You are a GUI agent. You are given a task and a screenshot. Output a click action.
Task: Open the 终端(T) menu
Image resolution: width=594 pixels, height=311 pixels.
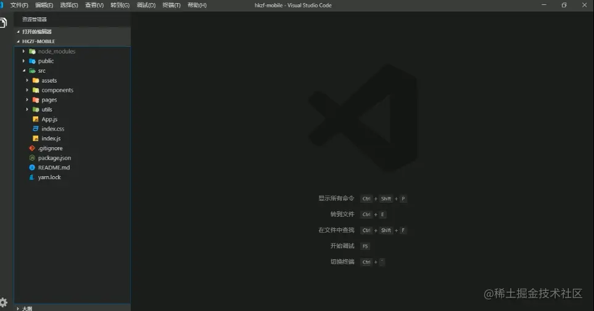point(171,6)
